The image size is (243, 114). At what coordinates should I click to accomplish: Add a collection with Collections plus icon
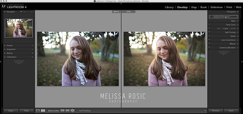[32, 57]
